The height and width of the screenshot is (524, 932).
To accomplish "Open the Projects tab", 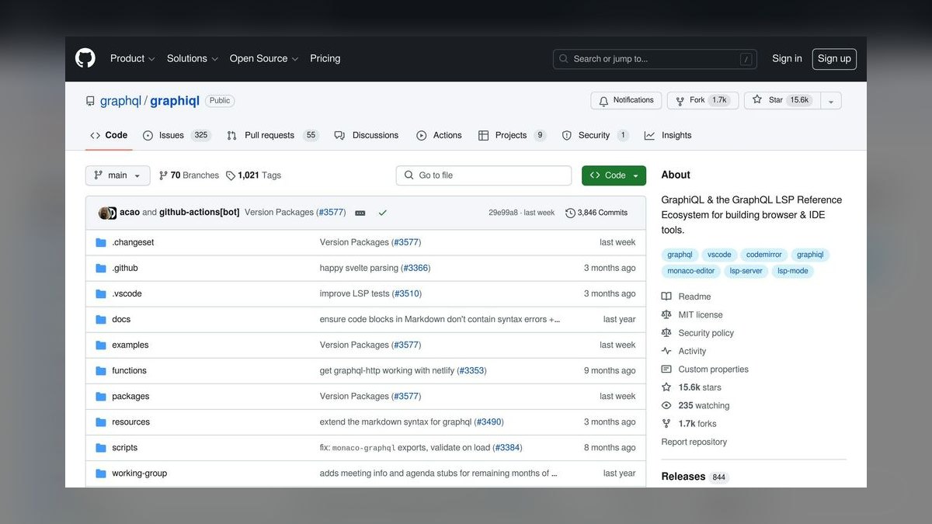I will pyautogui.click(x=513, y=135).
